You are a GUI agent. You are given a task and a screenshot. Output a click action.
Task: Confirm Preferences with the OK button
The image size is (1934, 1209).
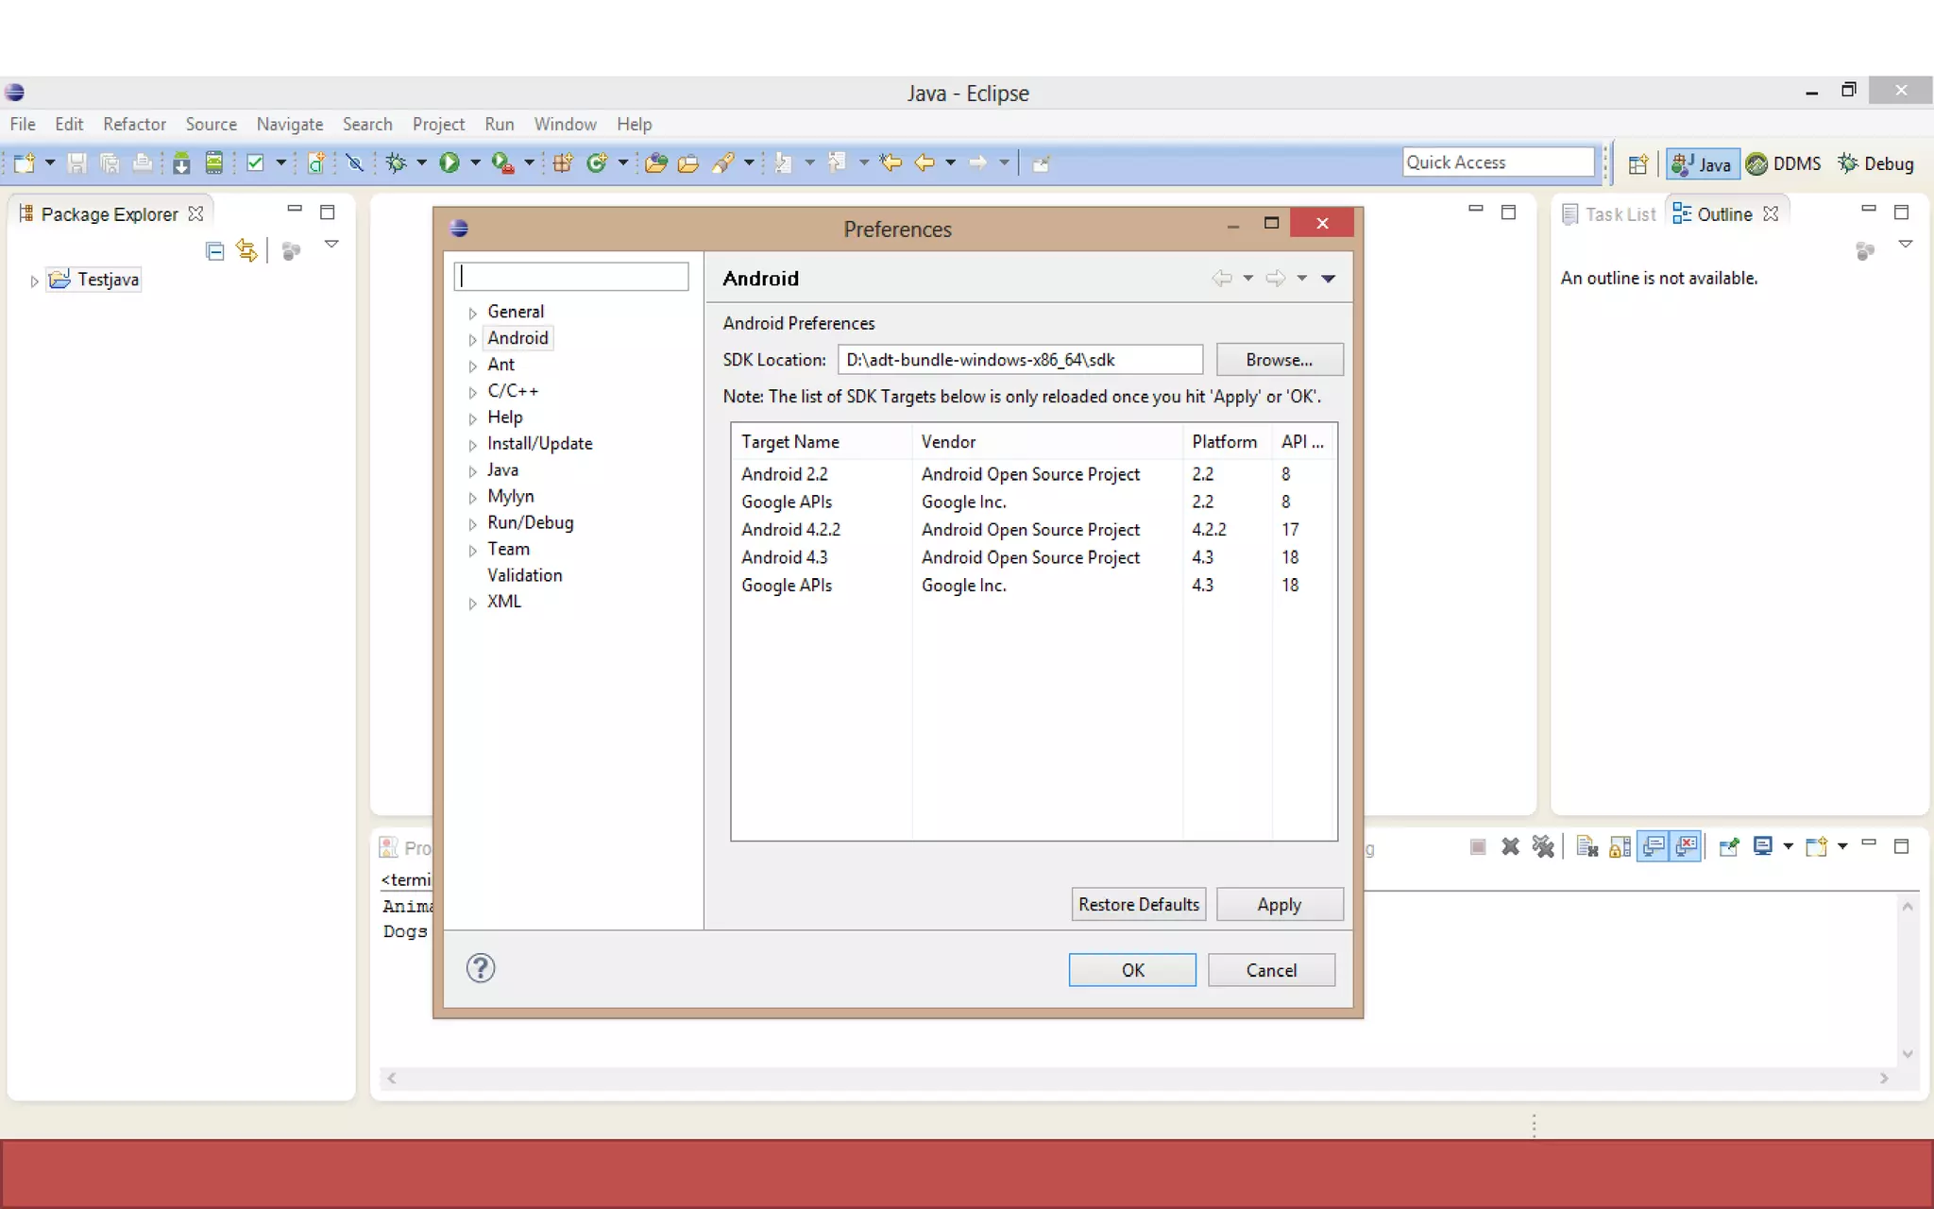(x=1132, y=970)
